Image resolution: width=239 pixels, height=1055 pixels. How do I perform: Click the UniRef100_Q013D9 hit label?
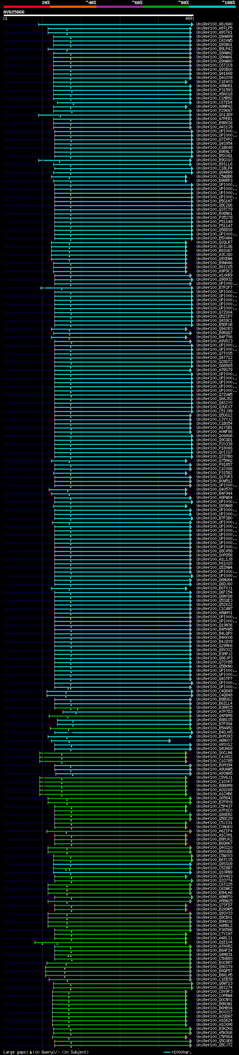(x=214, y=115)
